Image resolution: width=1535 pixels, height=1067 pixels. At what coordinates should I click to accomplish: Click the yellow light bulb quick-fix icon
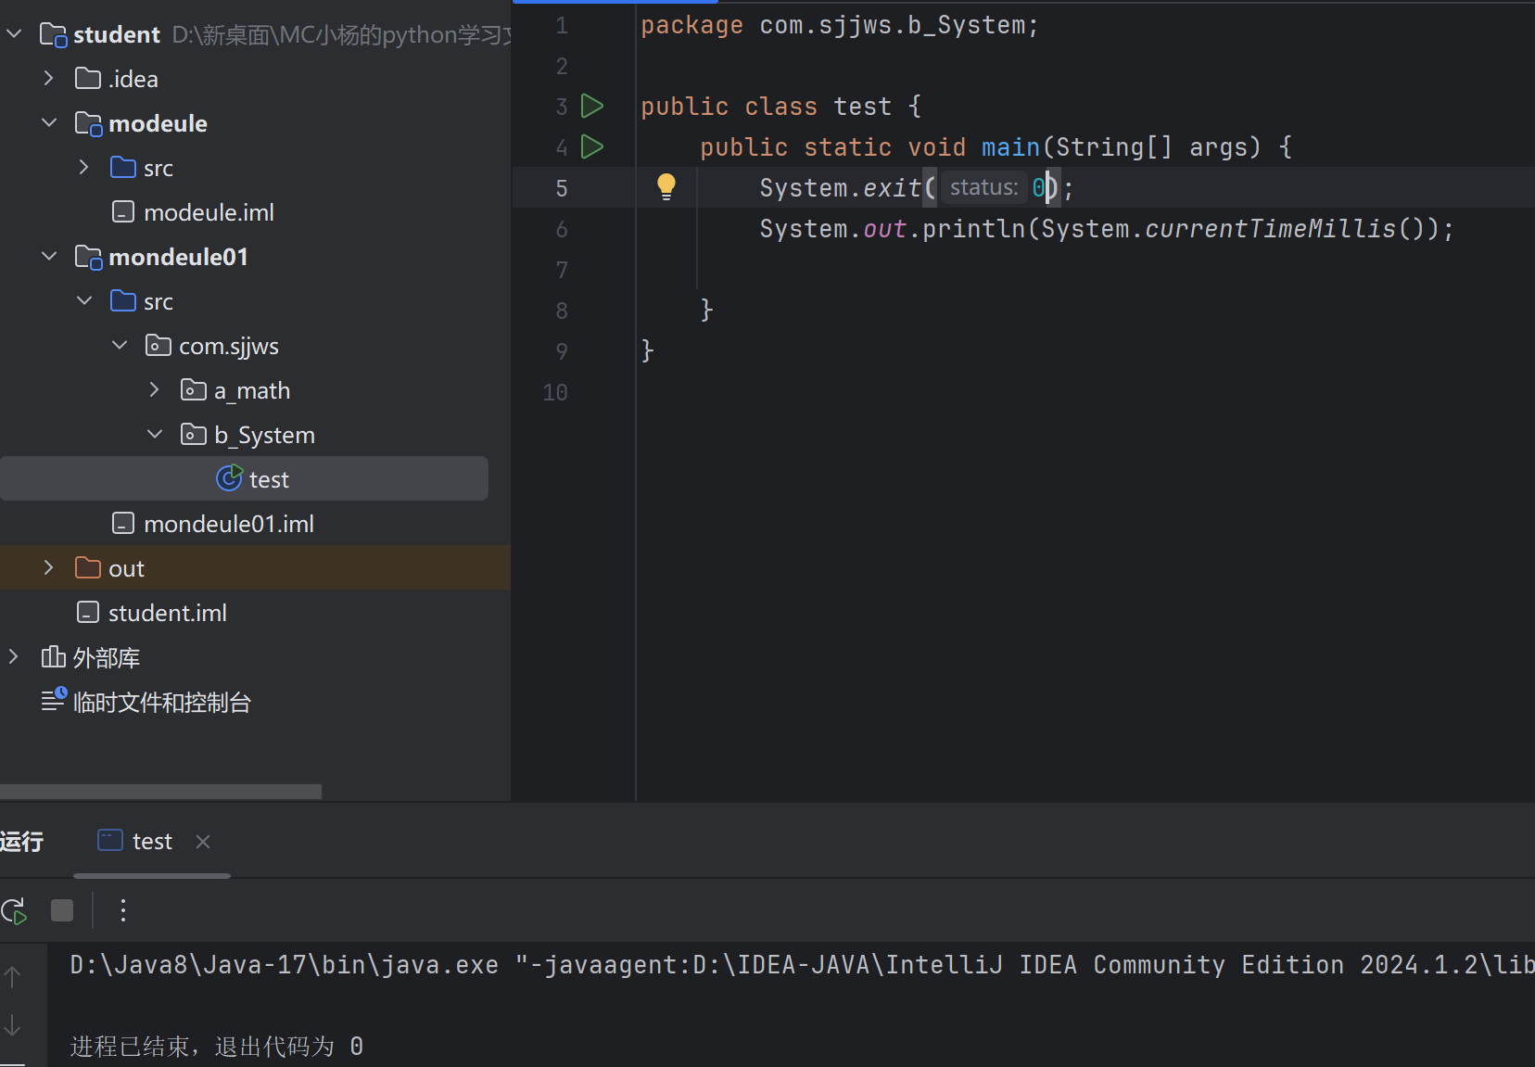click(x=666, y=186)
